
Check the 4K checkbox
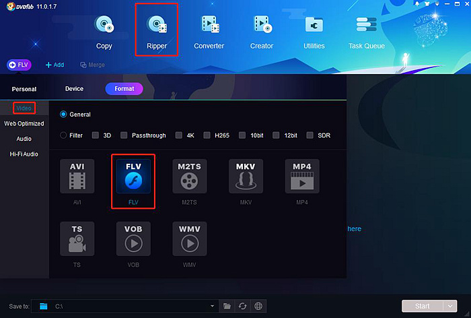click(x=179, y=135)
